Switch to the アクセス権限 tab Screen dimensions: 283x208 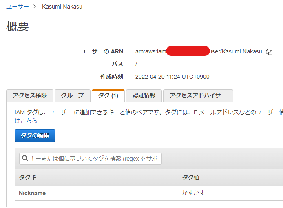click(30, 95)
